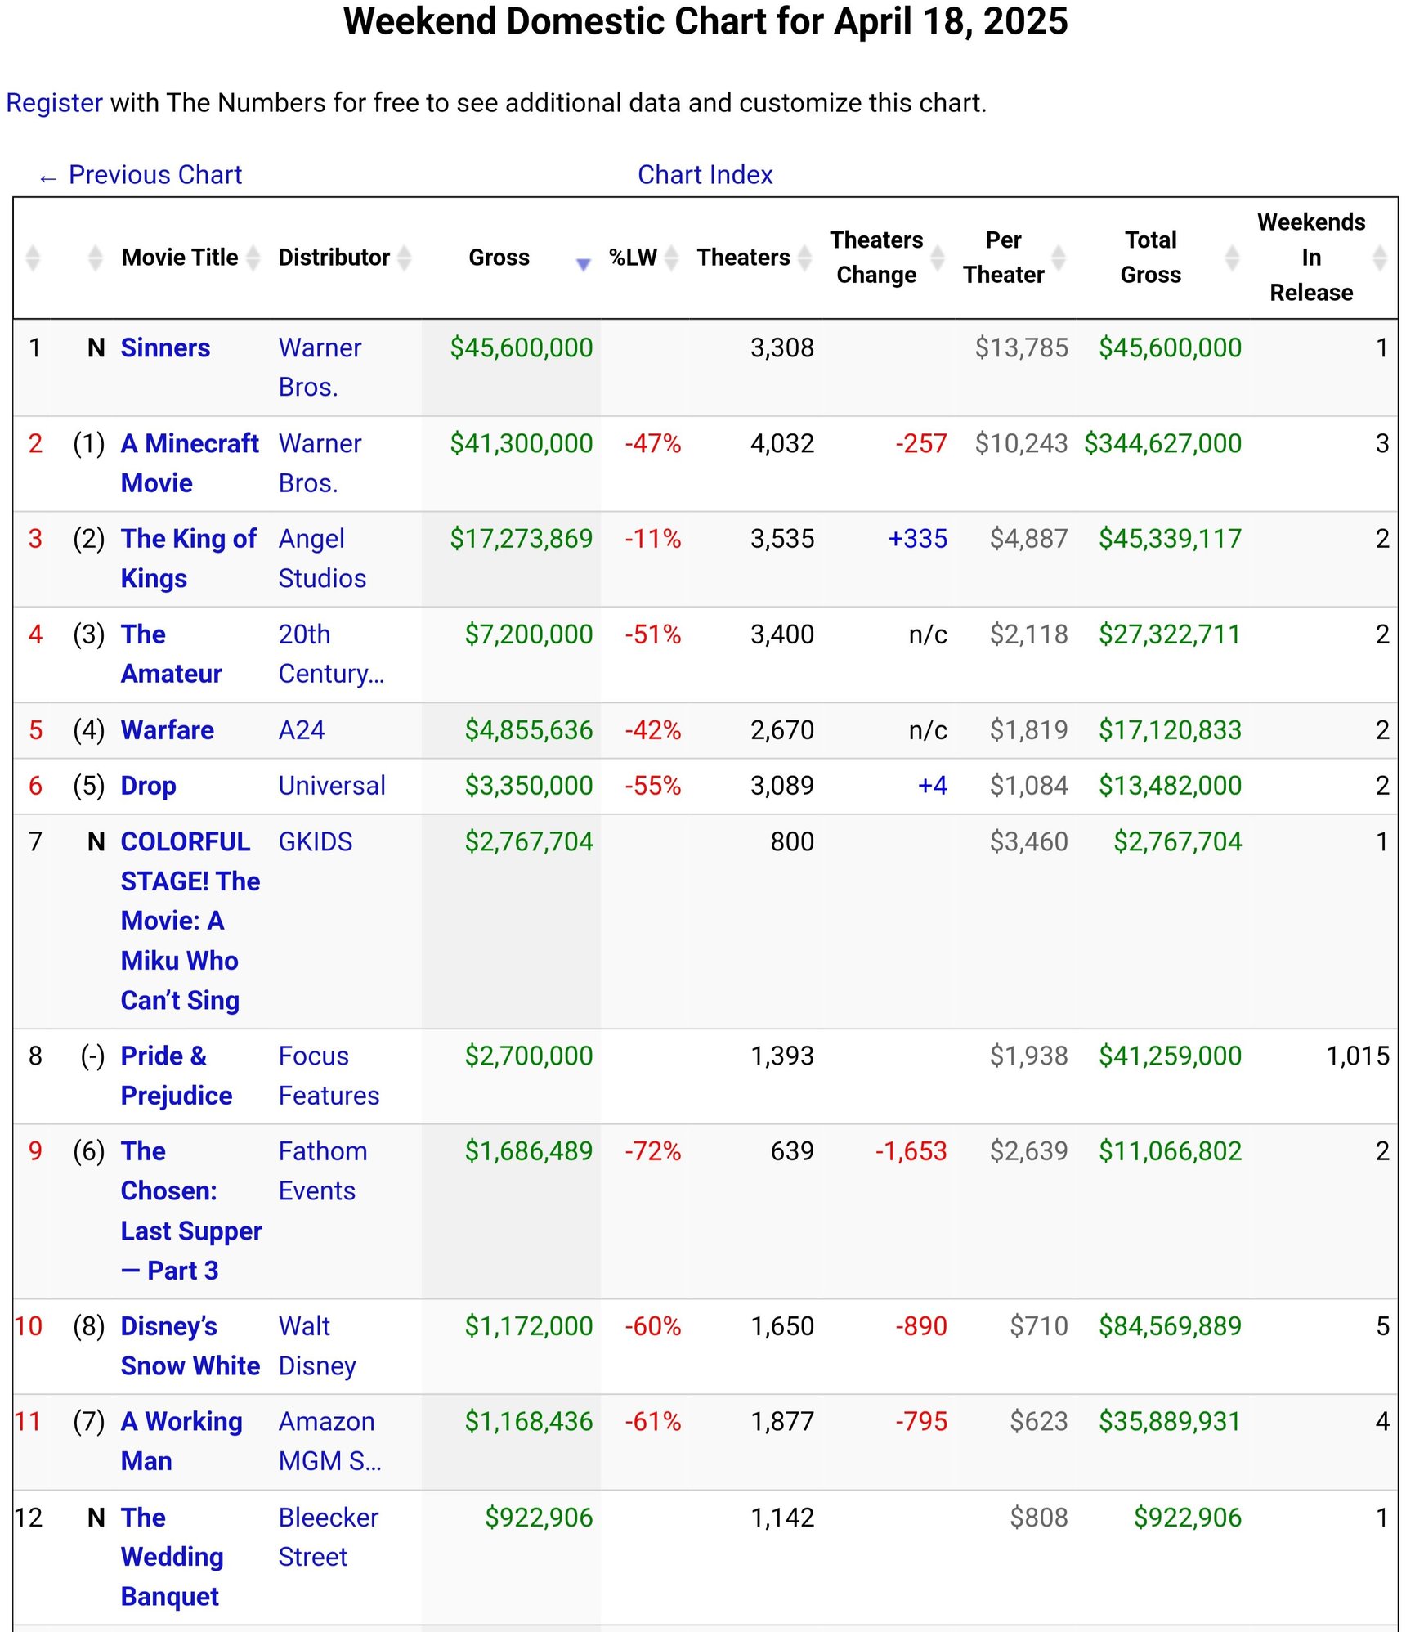Open the Angel Studios distributor link
Image resolution: width=1406 pixels, height=1632 pixels.
tap(322, 558)
